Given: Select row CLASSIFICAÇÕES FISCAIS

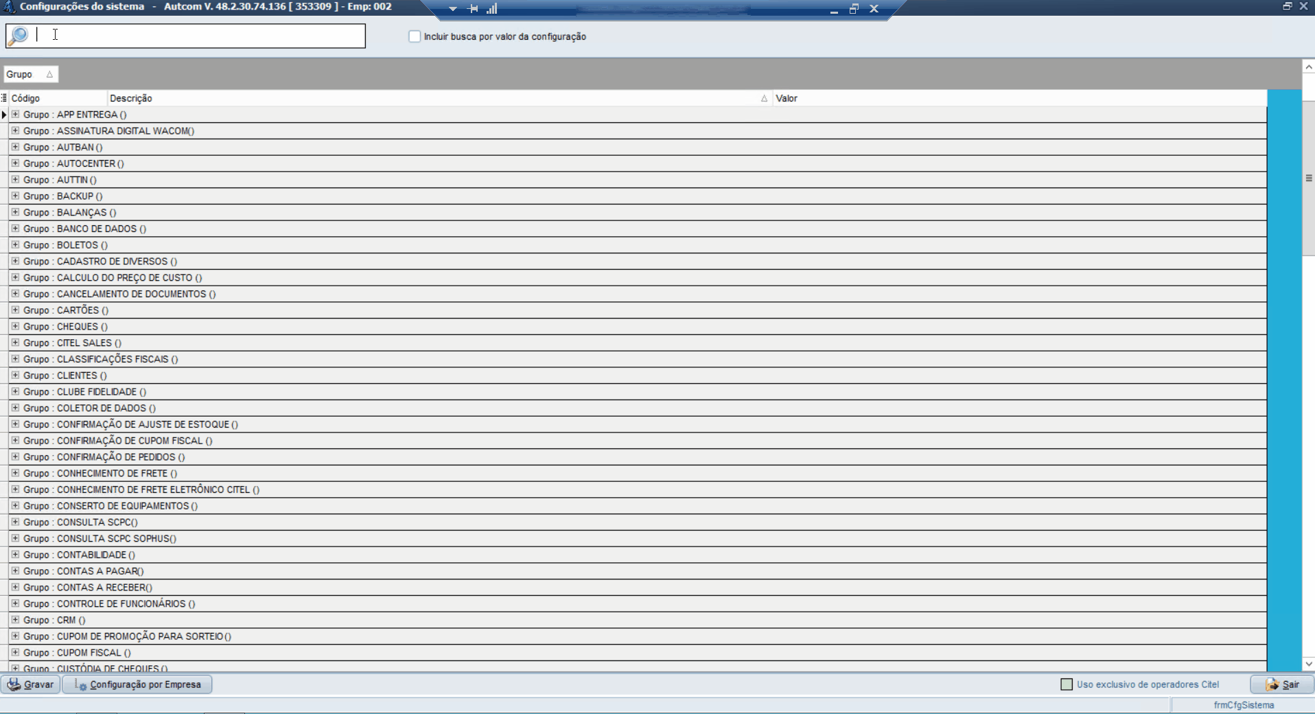Looking at the screenshot, I should (x=638, y=359).
